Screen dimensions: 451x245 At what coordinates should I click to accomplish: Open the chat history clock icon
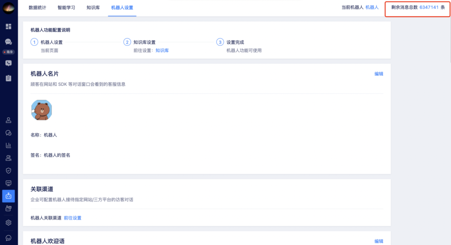point(8,133)
